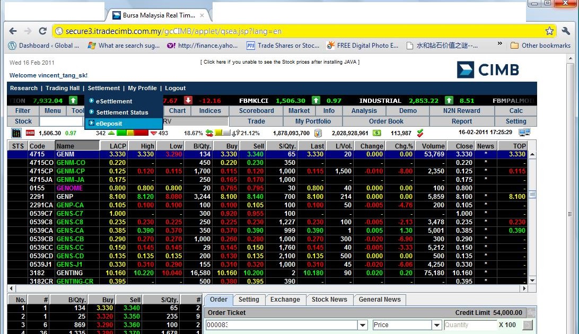Image resolution: width=579 pixels, height=334 pixels.
Task: Click the CIMB logo
Action: (x=488, y=70)
